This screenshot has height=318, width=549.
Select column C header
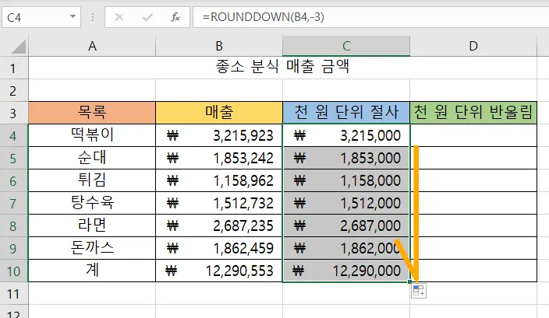346,46
